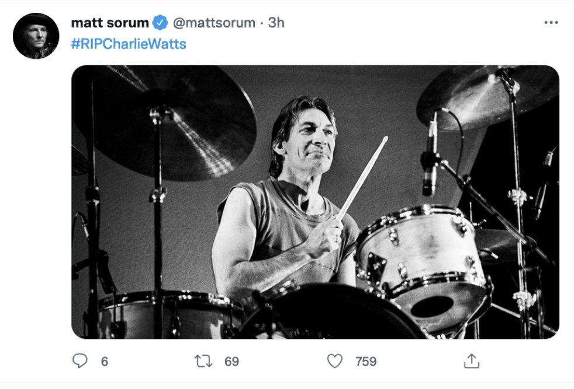Click the retweet arrows icon

[x=203, y=362]
